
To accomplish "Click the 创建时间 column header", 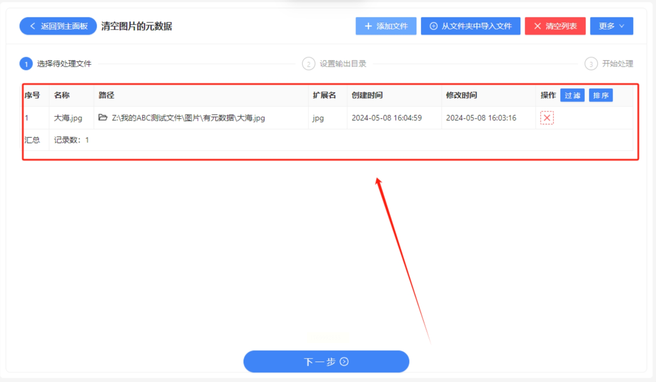I will pyautogui.click(x=367, y=95).
